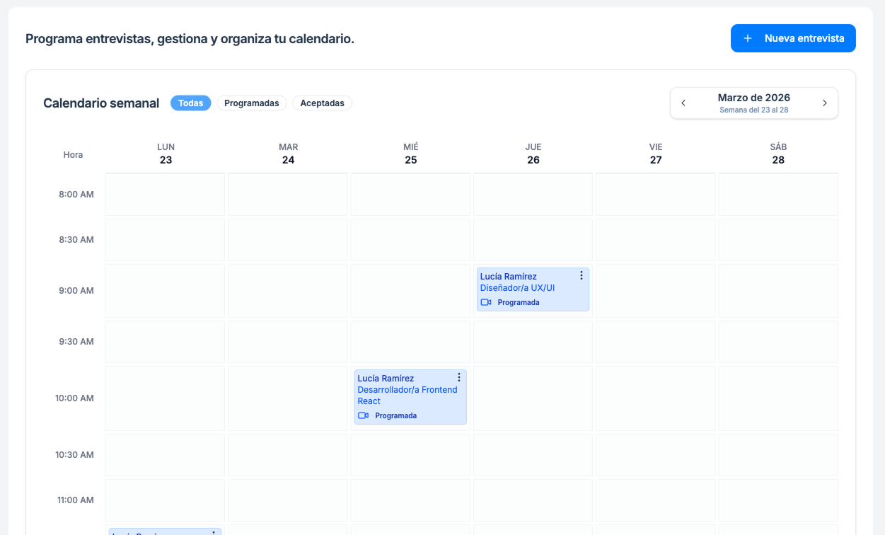Click the kebab icon on Monday's 11 AM event
885x535 pixels.
(214, 531)
